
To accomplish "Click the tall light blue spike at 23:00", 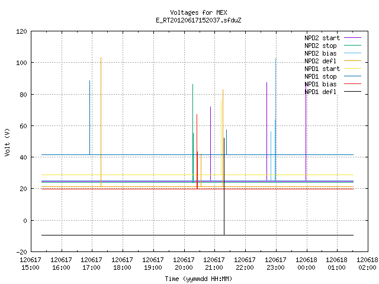I will click(275, 120).
